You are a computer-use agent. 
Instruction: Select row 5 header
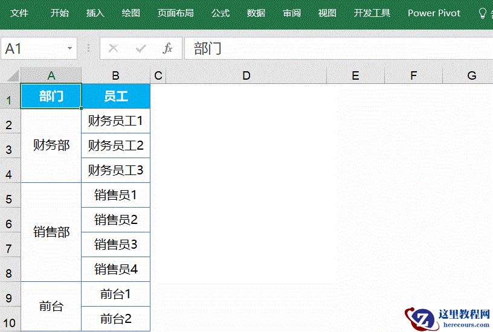10,195
